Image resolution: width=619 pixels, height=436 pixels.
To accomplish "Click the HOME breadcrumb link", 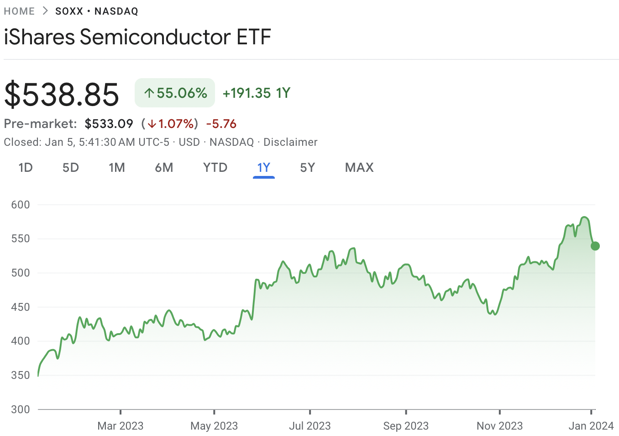I will tap(19, 11).
